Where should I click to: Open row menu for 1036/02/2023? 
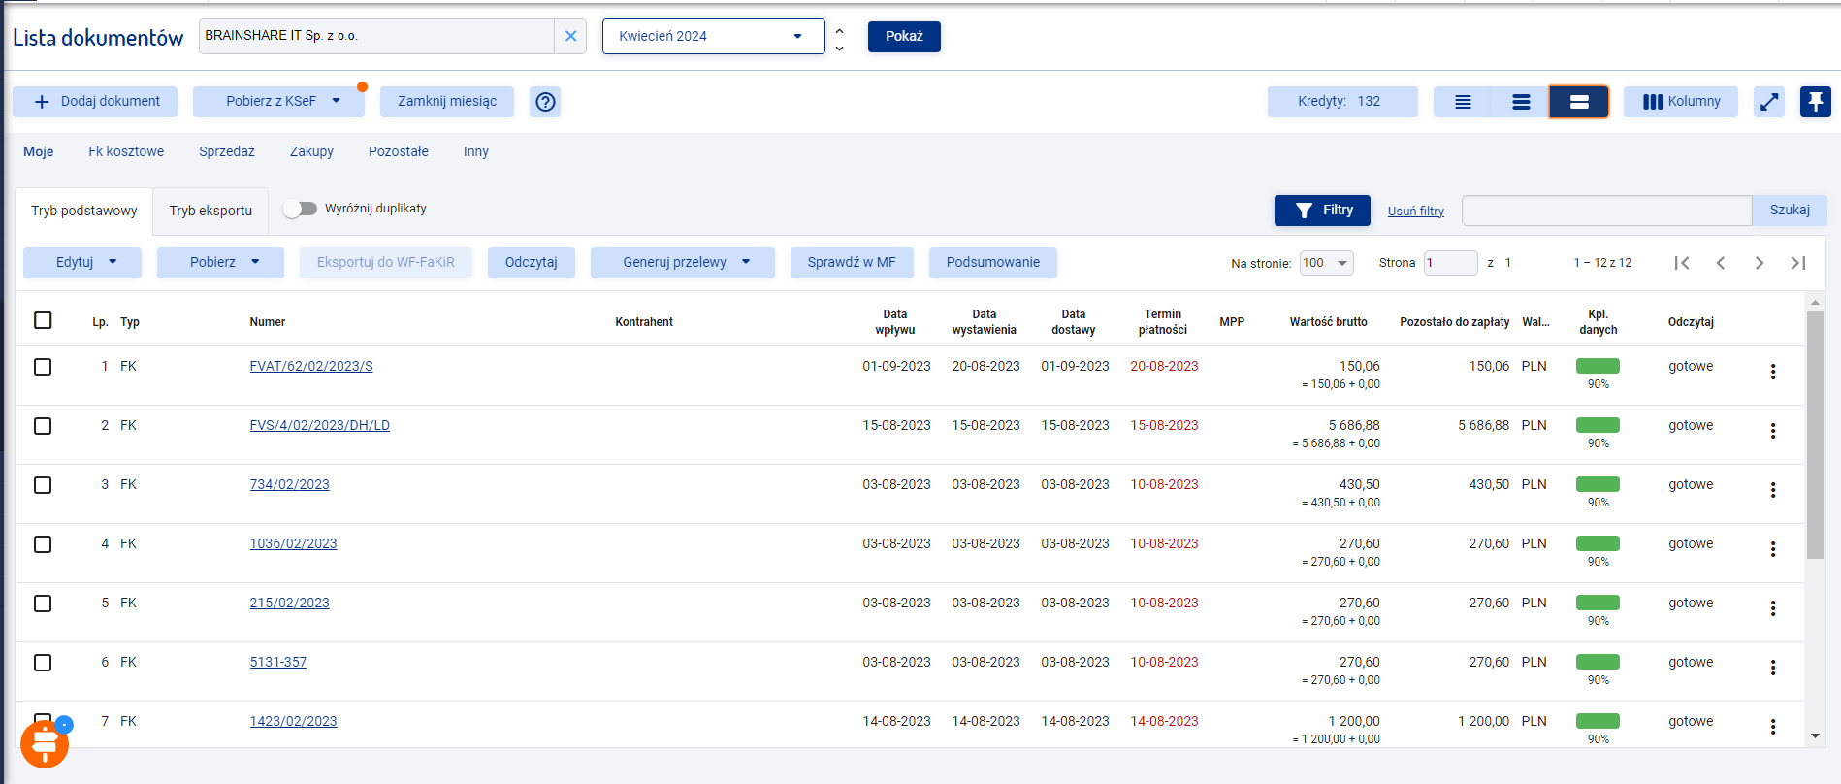pyautogui.click(x=1773, y=549)
